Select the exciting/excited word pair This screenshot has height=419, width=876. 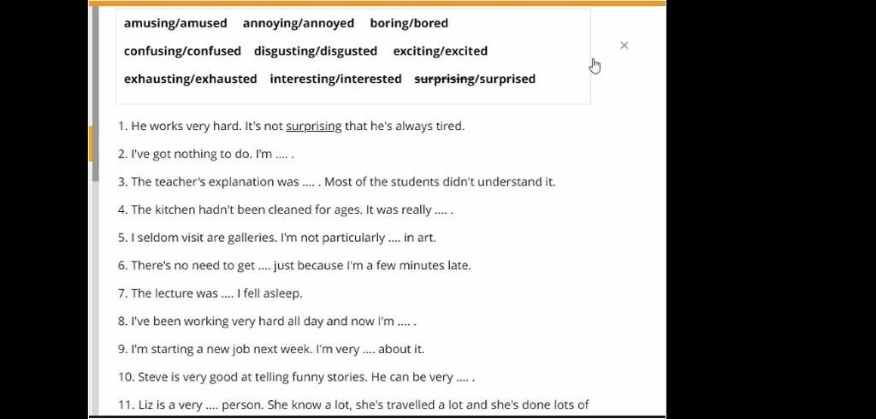440,51
